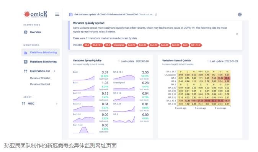Select Variations Monitoring in sidebar

pos(41,52)
